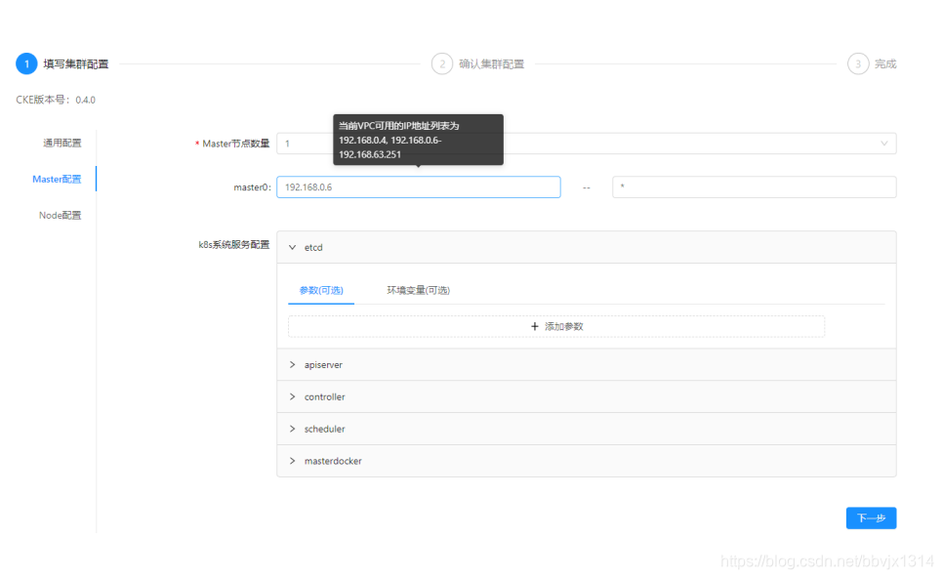The height and width of the screenshot is (579, 943).
Task: Select the 参数(可选) tab
Action: (320, 290)
